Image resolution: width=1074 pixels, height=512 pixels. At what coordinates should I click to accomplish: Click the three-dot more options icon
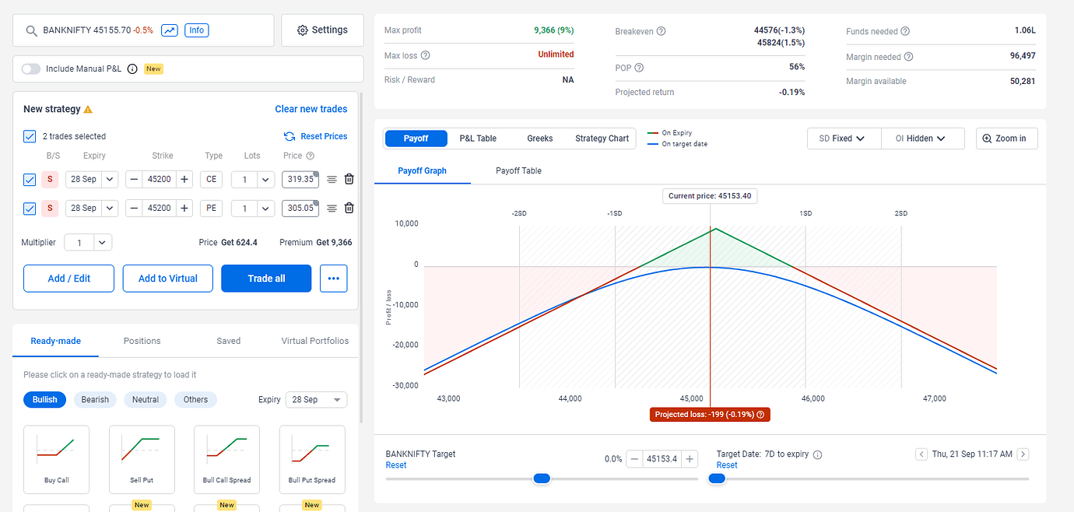coord(333,278)
